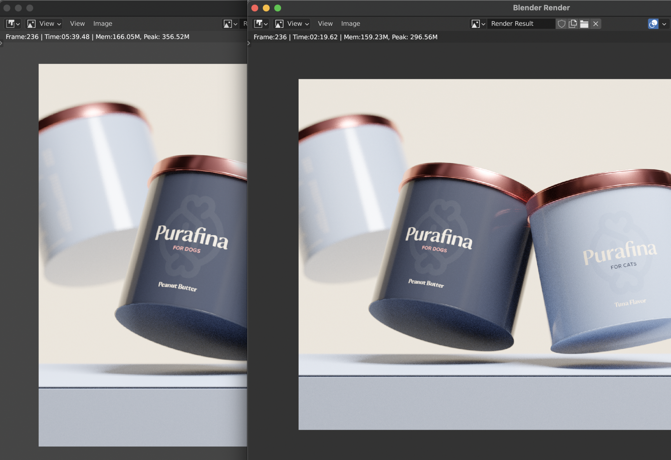Expand the right window's collapsed toolbar arrow
671x460 pixels.
[x=249, y=43]
